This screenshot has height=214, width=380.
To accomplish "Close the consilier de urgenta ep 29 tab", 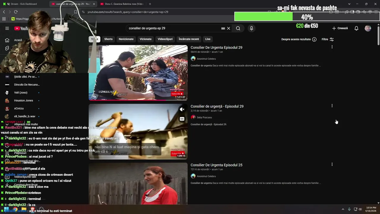I will tap(94, 4).
